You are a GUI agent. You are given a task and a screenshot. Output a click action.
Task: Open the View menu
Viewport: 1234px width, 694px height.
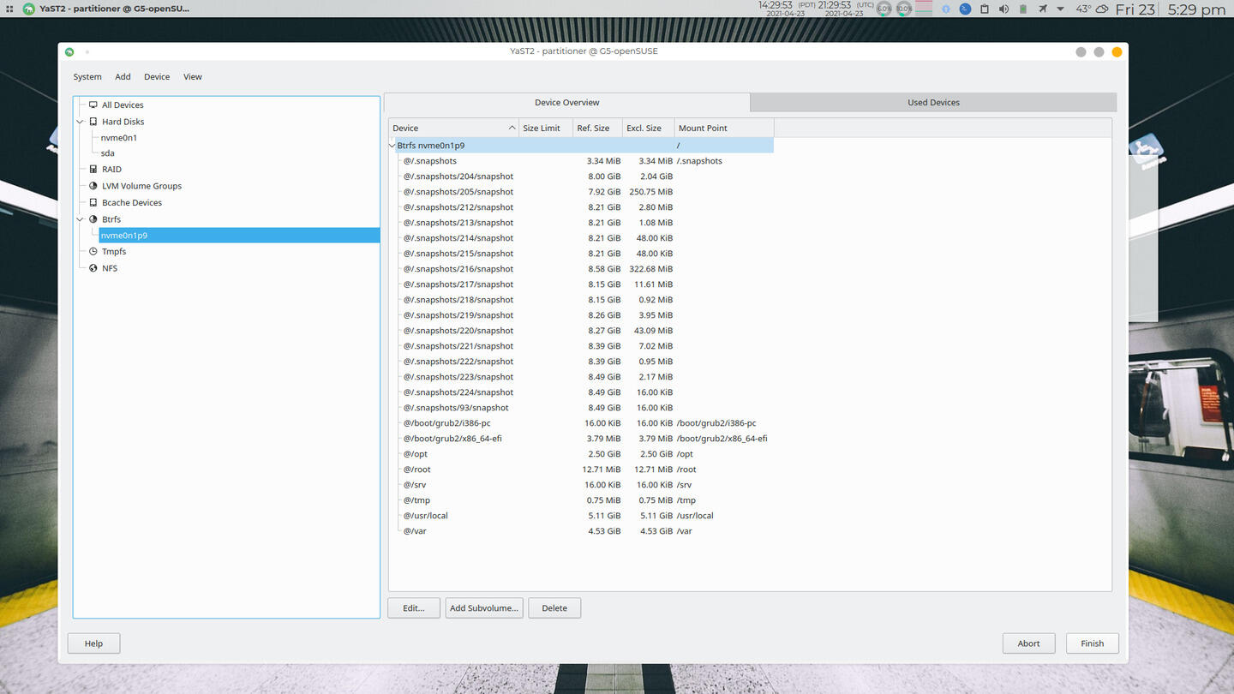[193, 77]
